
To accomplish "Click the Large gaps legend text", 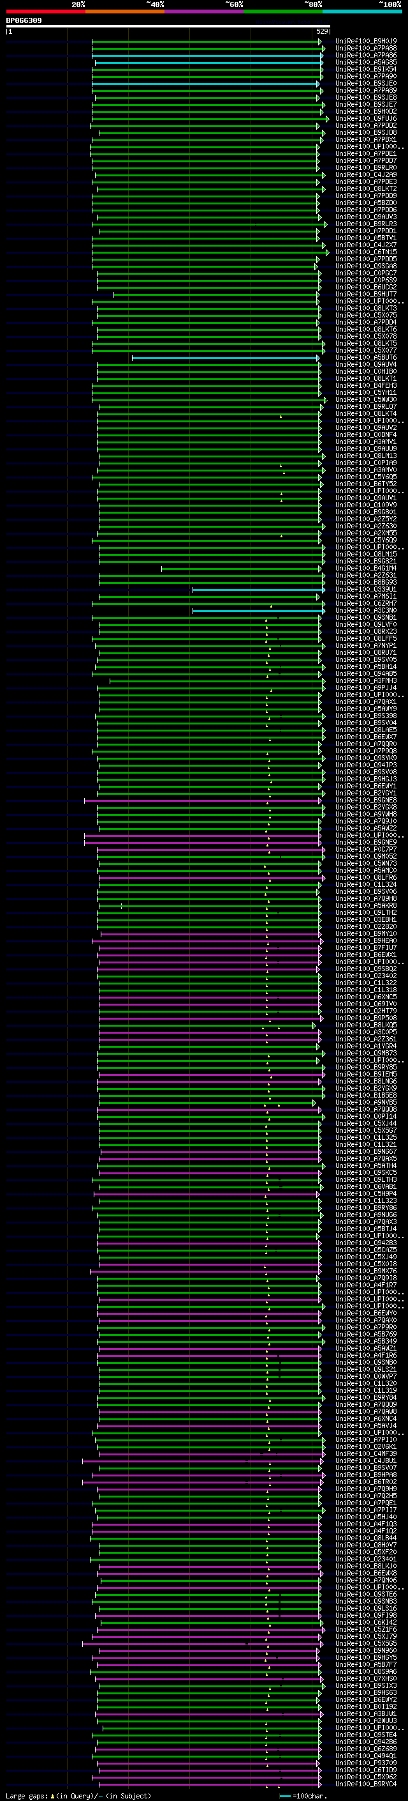I will [78, 1795].
